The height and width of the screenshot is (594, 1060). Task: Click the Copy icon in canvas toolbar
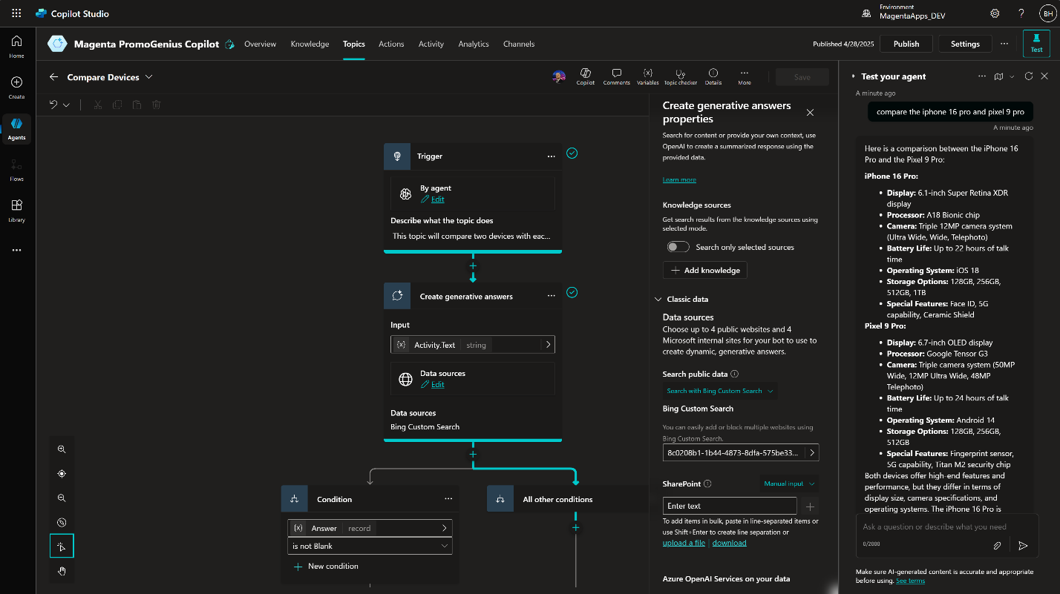click(x=117, y=105)
